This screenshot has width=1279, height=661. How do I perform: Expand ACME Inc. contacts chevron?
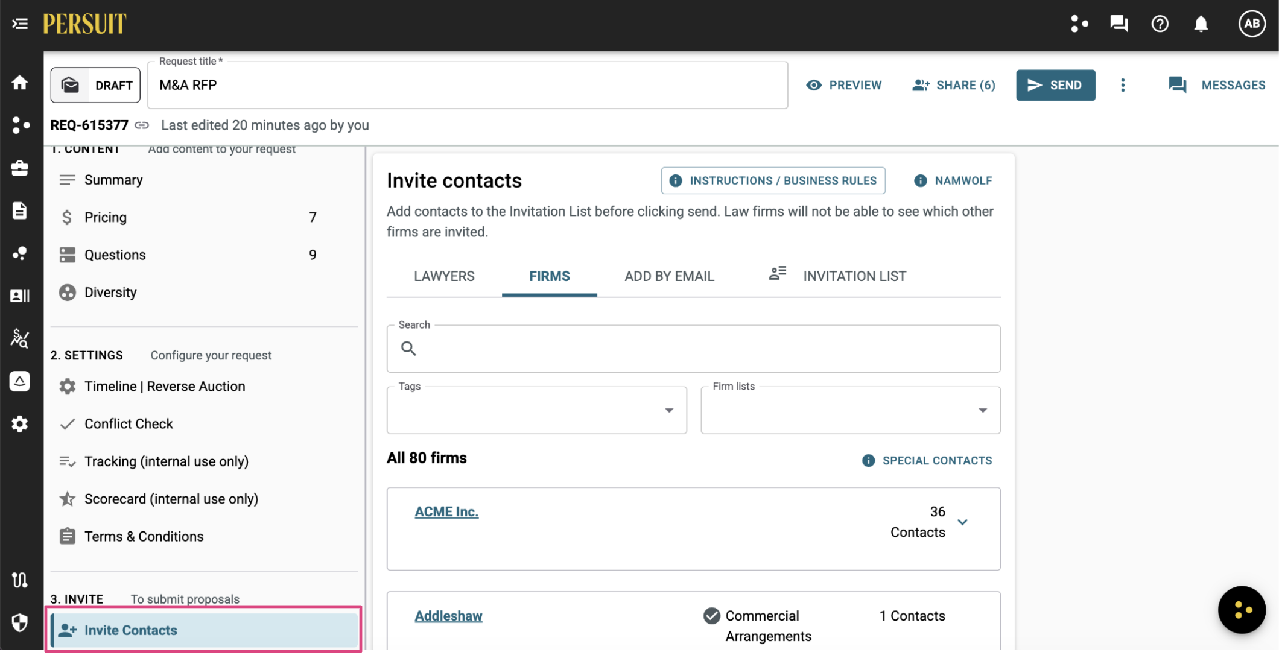pyautogui.click(x=963, y=522)
